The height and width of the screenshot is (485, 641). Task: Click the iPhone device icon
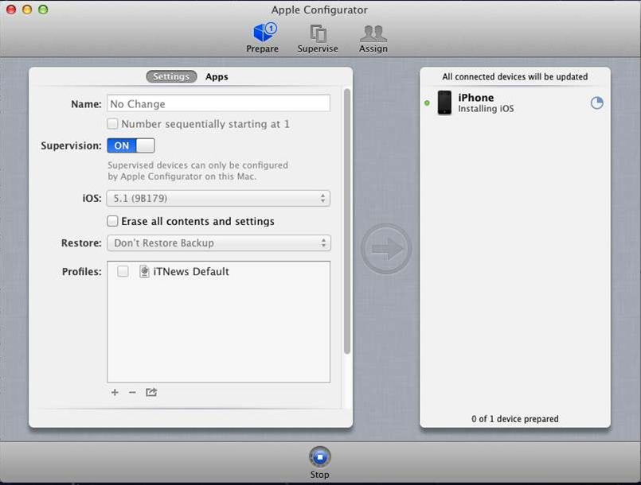(x=444, y=103)
